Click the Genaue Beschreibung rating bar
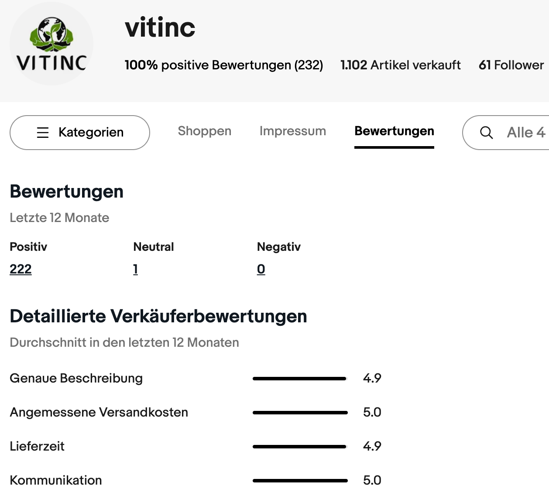The width and height of the screenshot is (549, 499). point(299,379)
